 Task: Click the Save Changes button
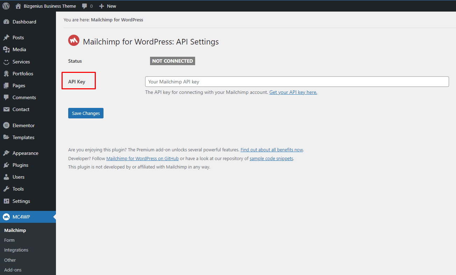pos(86,113)
